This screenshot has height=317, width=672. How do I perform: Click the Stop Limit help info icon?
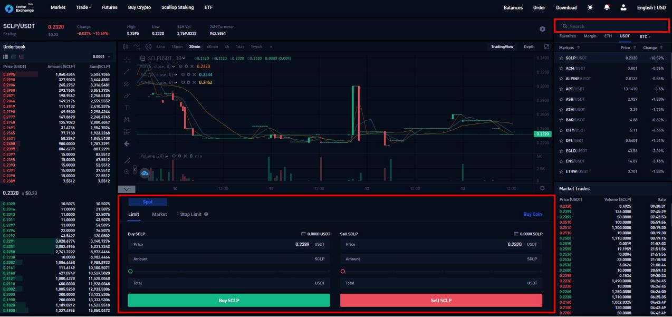(x=206, y=214)
